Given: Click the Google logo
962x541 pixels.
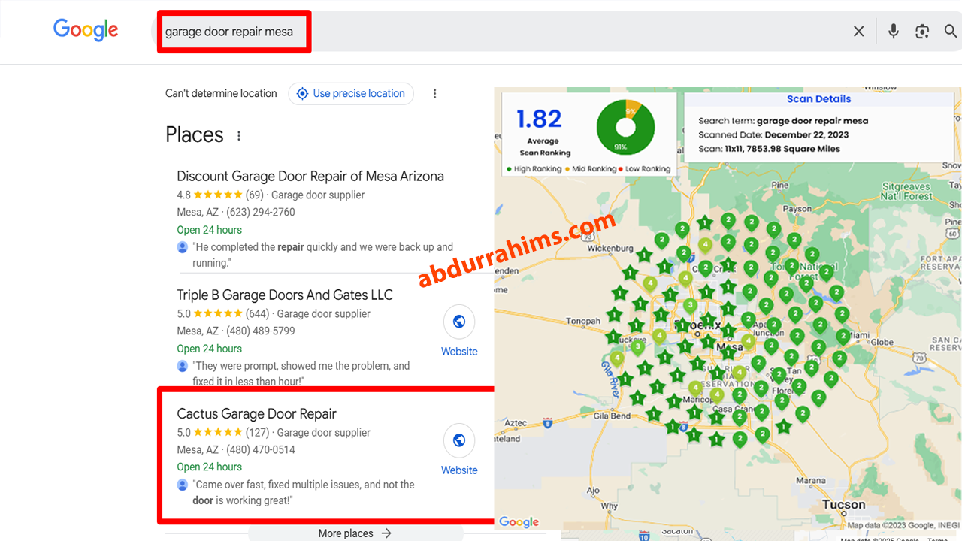Looking at the screenshot, I should tap(86, 30).
